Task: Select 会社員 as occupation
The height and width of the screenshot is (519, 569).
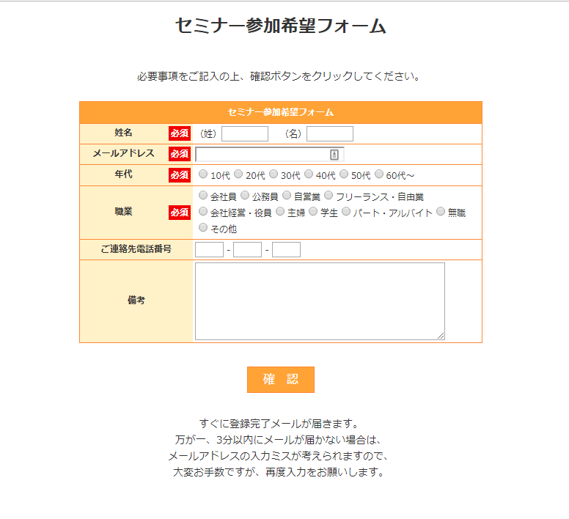Action: click(203, 196)
